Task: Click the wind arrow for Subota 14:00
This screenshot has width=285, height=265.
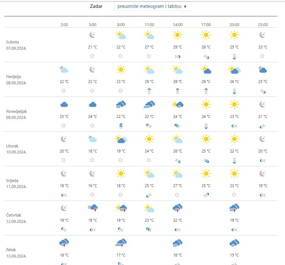Action: (x=178, y=56)
